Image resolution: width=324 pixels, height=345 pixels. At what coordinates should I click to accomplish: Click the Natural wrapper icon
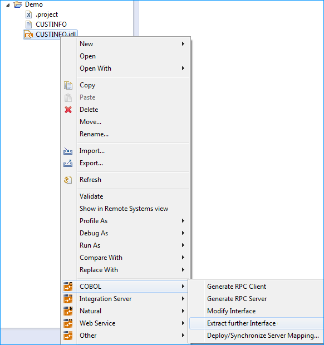68,311
